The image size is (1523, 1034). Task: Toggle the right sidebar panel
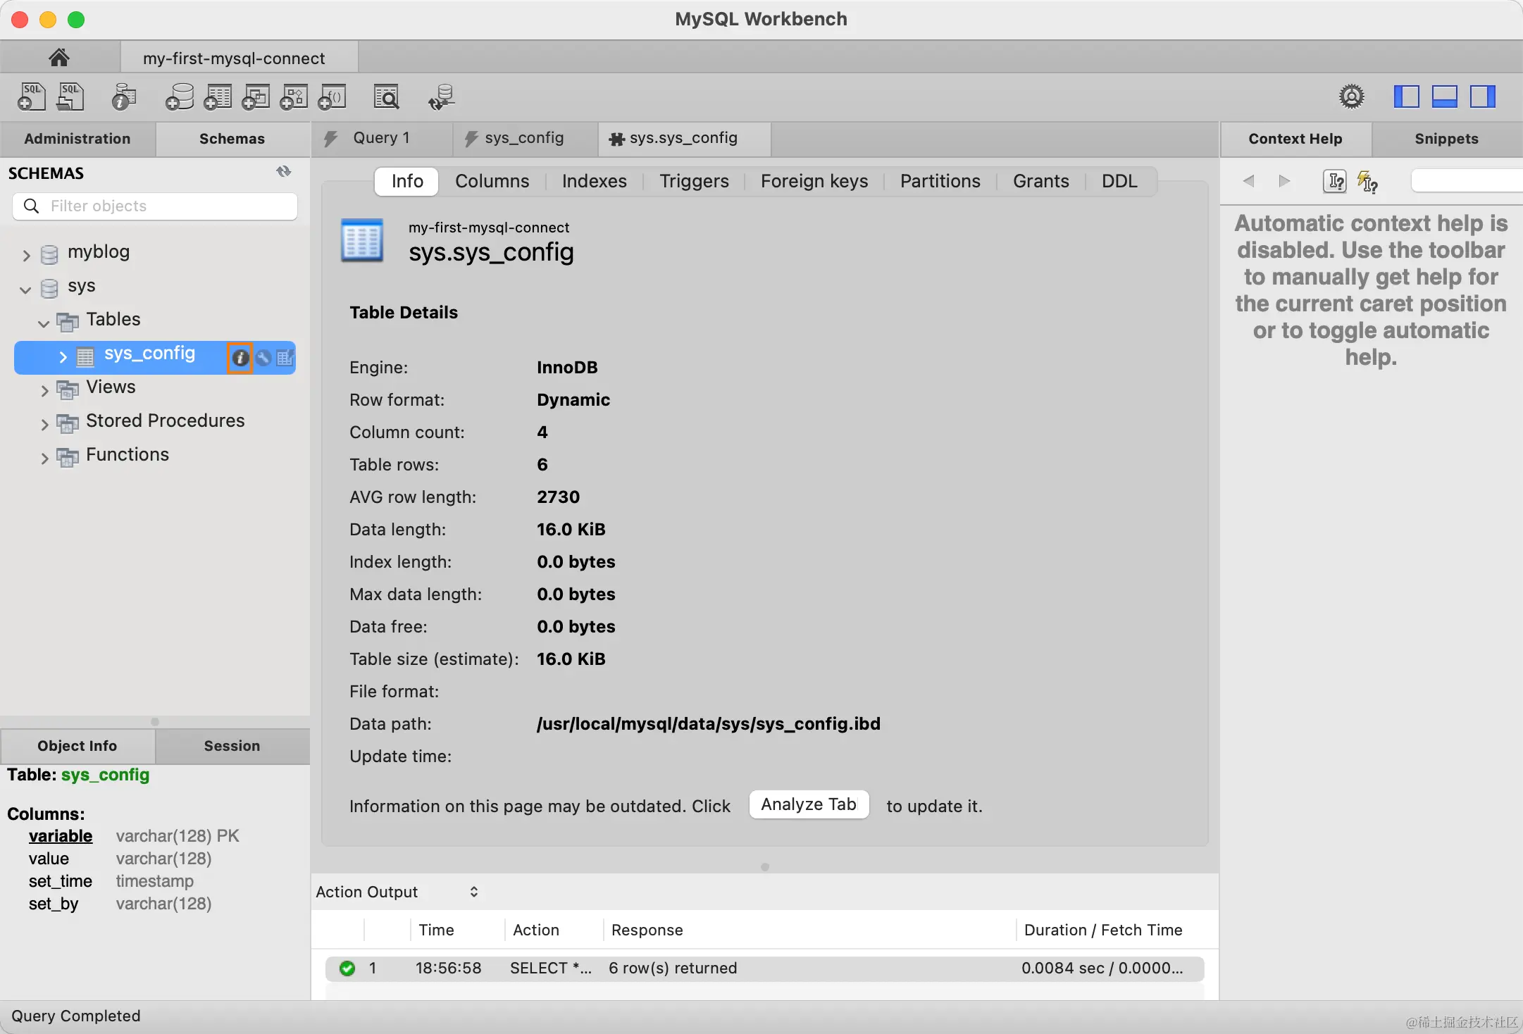pyautogui.click(x=1482, y=96)
